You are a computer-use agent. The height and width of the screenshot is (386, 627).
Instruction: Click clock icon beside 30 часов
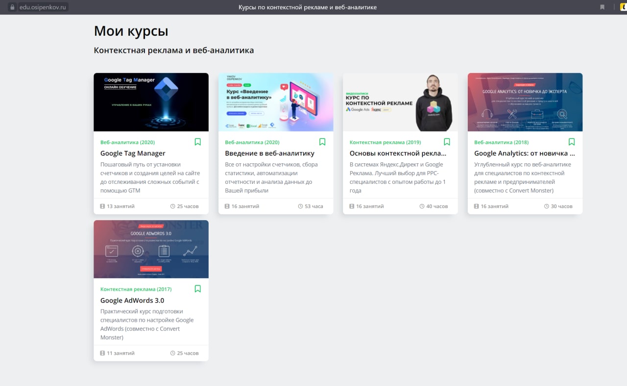(x=547, y=206)
